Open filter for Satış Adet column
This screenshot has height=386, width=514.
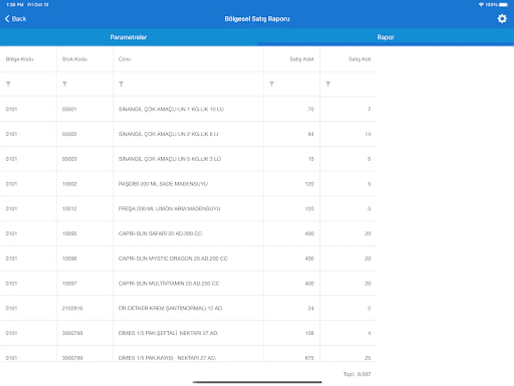[272, 84]
